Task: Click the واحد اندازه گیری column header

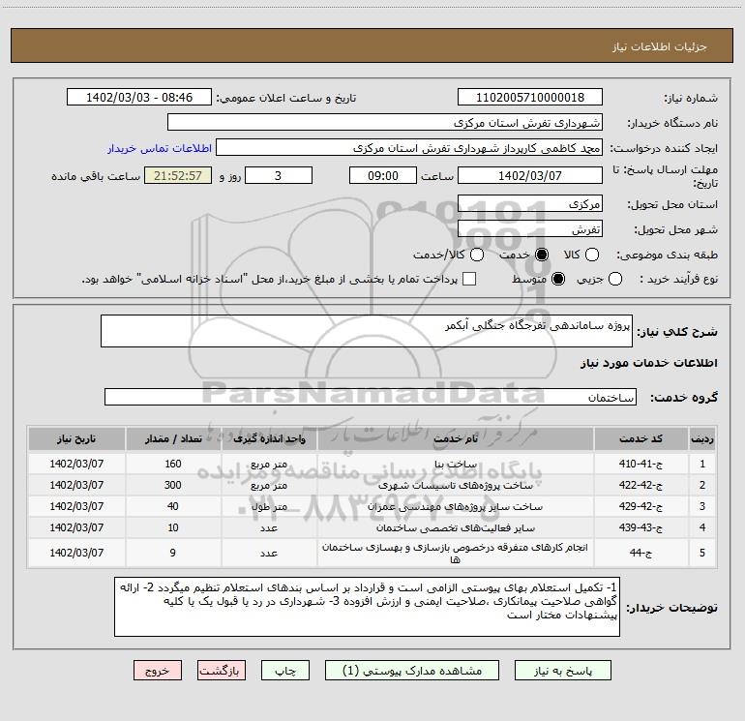Action: pyautogui.click(x=269, y=438)
